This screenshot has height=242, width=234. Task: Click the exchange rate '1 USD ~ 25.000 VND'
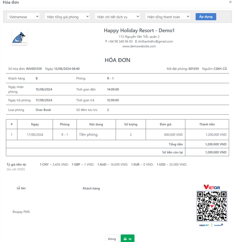point(172,165)
